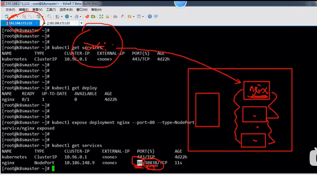Click the 'READY' column header
Viewport: 317px width, 175px height.
(28, 94)
